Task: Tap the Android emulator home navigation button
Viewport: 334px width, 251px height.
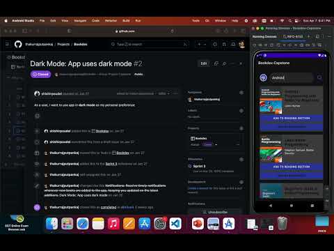Action: pyautogui.click(x=292, y=206)
